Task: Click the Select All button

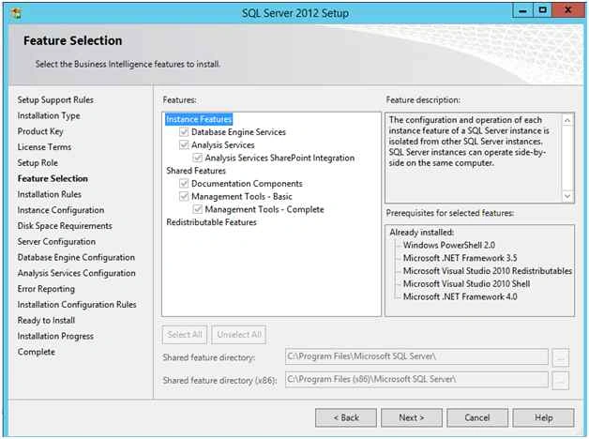Action: pyautogui.click(x=185, y=334)
